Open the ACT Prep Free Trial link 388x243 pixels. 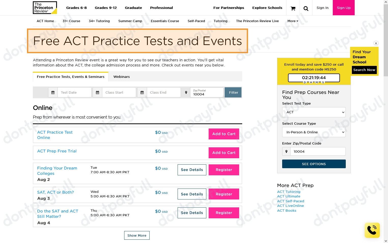57,151
